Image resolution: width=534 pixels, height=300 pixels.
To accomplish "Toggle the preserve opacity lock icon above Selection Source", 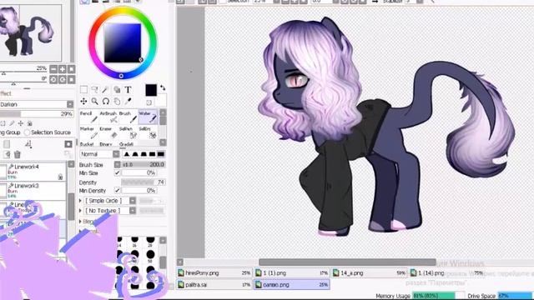I will (x=3, y=123).
